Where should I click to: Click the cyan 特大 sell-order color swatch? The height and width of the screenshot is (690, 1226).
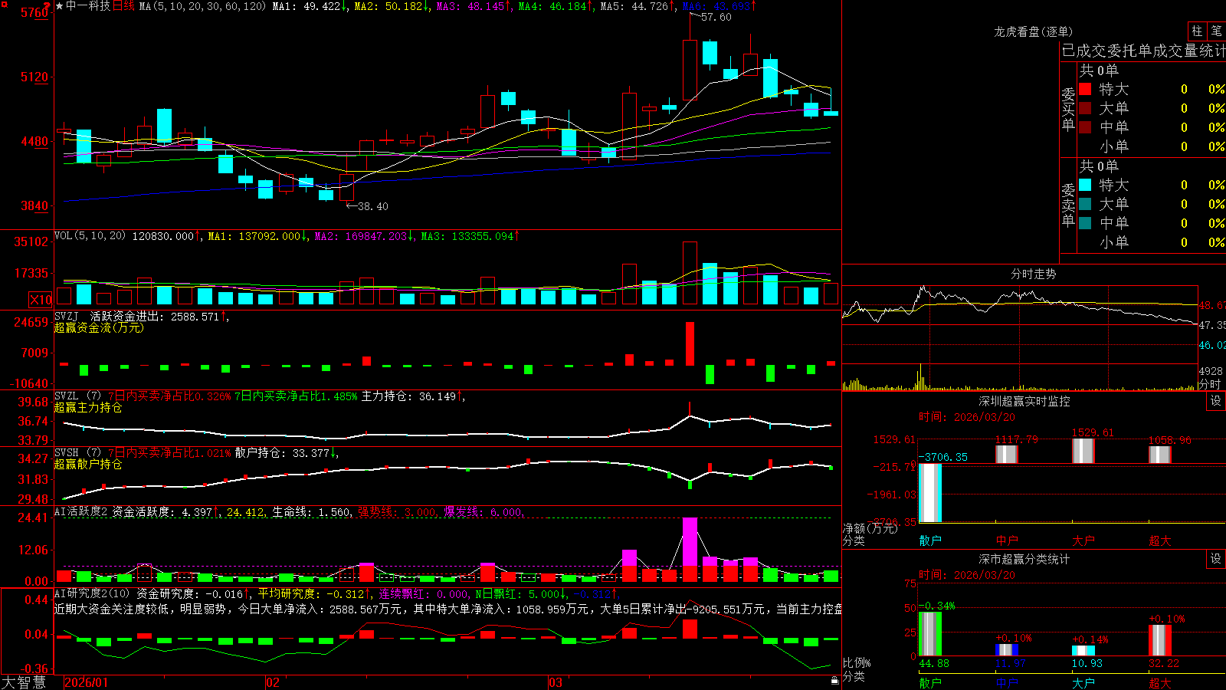[x=1085, y=185]
